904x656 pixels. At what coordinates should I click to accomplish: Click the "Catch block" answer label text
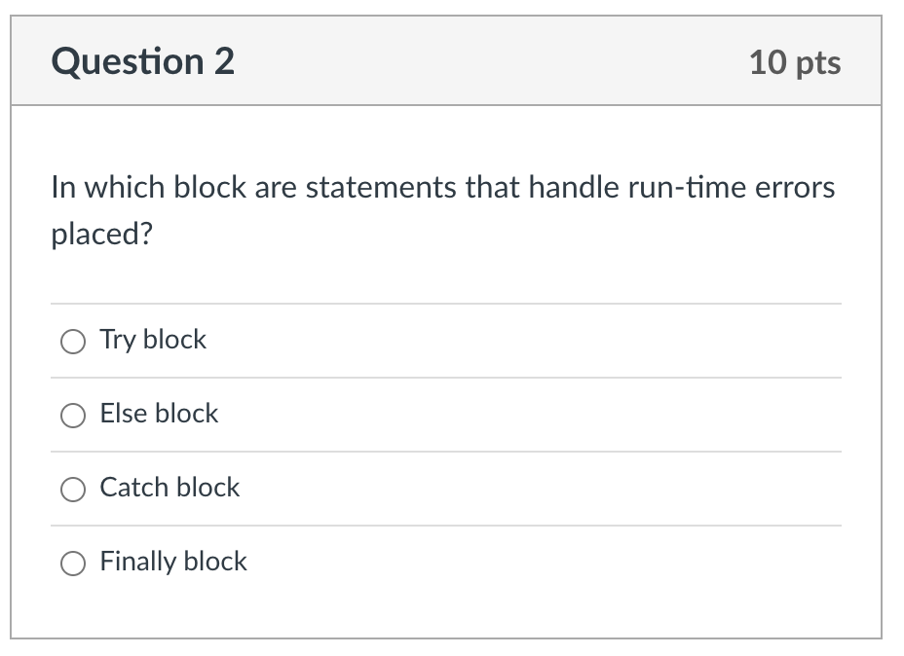tap(169, 488)
